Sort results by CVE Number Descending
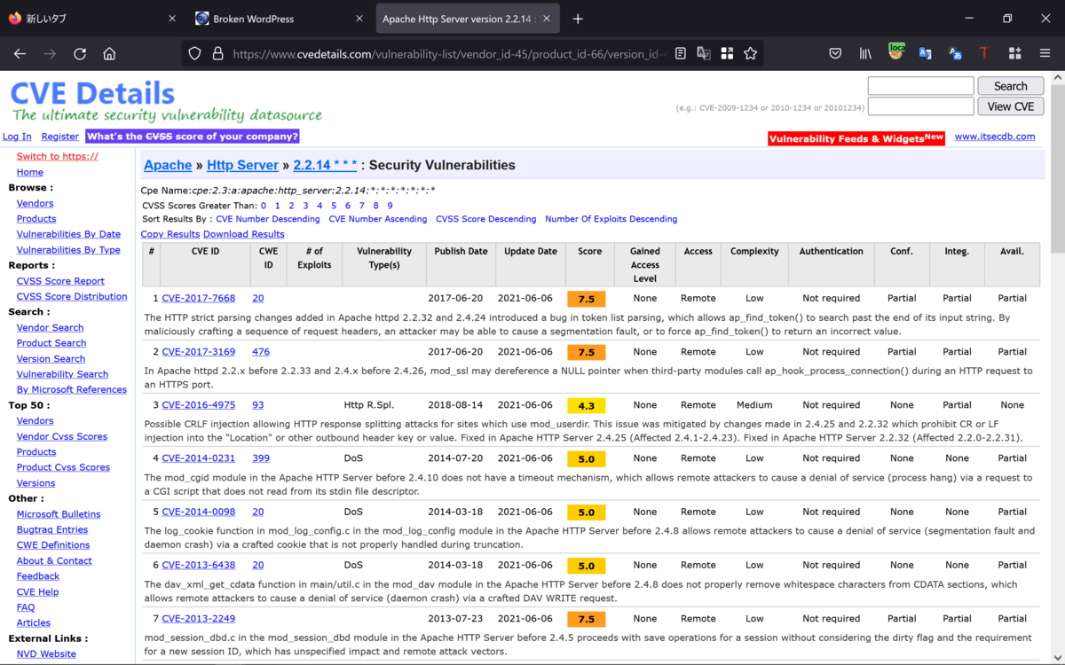Viewport: 1065px width, 665px height. (268, 219)
